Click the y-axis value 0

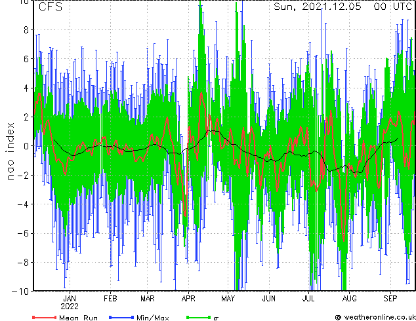26,146
